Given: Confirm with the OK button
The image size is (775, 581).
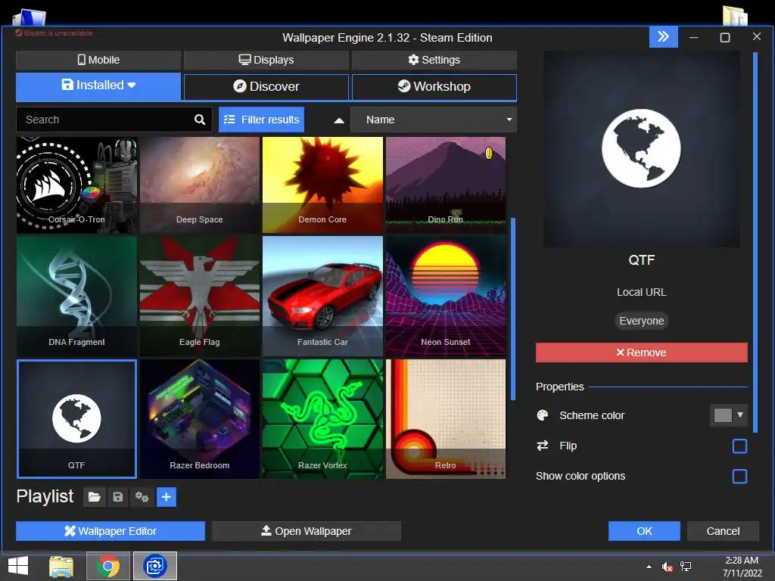Looking at the screenshot, I should tap(644, 531).
